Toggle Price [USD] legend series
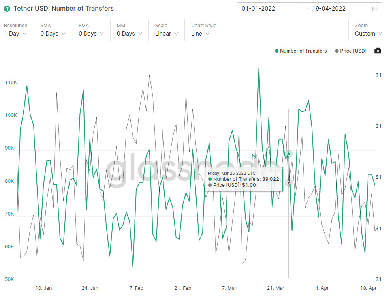The width and height of the screenshot is (389, 300). point(351,51)
